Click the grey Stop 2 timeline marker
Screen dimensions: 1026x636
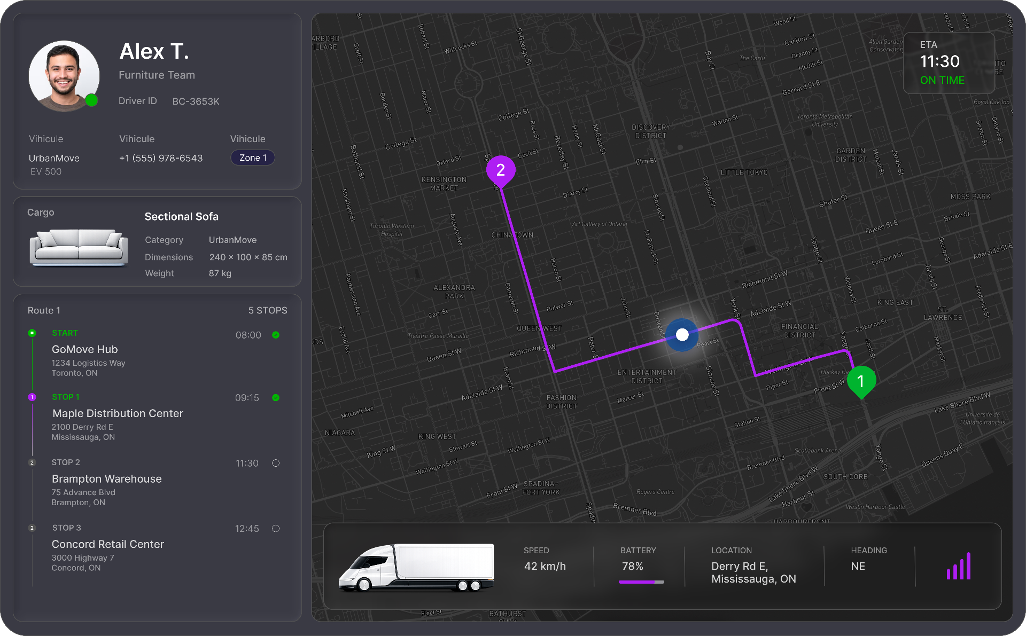tap(32, 462)
